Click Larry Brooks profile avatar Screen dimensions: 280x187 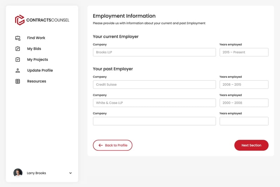(x=18, y=173)
